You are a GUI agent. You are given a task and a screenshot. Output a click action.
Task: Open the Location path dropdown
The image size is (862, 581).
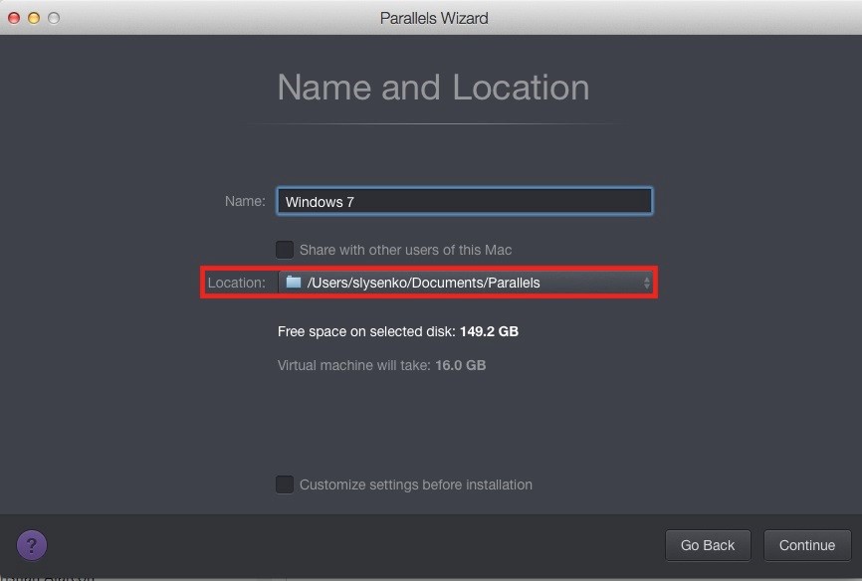click(466, 283)
